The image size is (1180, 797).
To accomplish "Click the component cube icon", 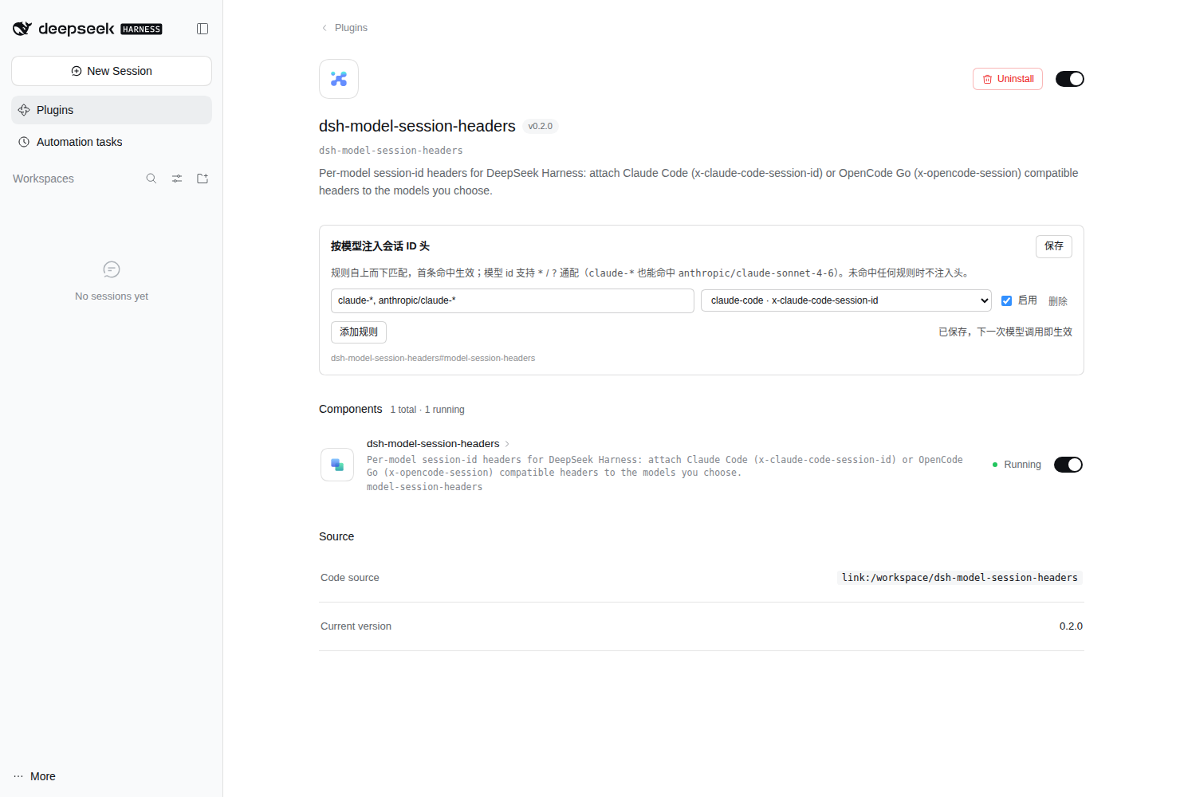I will 337,465.
